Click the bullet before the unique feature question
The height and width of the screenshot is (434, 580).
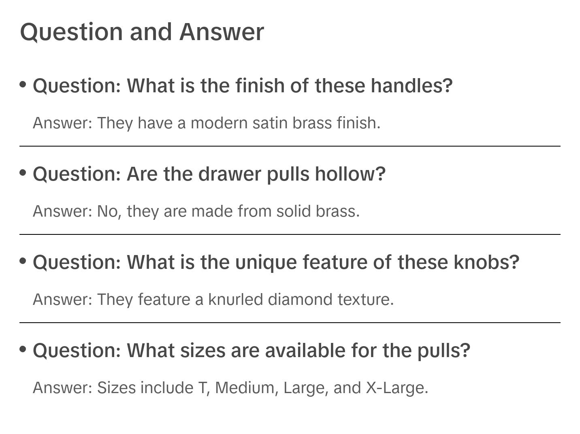coord(23,261)
